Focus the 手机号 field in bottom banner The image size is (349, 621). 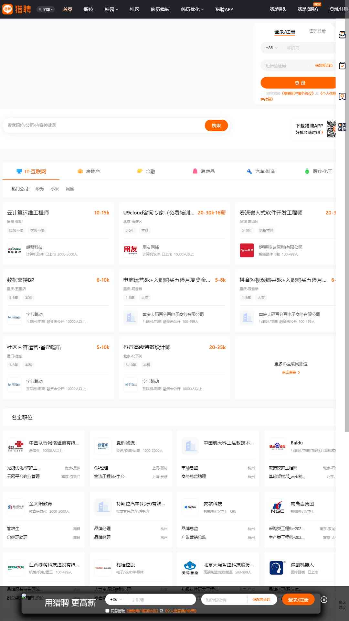coord(162,599)
